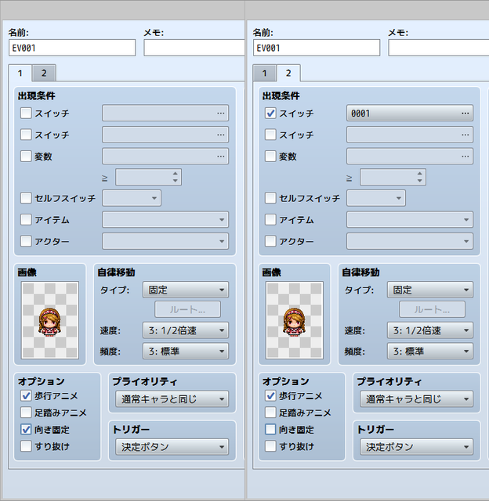Viewport: 489px width, 501px height.
Task: Open セルフスイッチ dropdown in left panel
Action: 132,198
